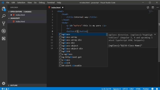Click the snippet icon beside ngClass-array

click(x=60, y=37)
